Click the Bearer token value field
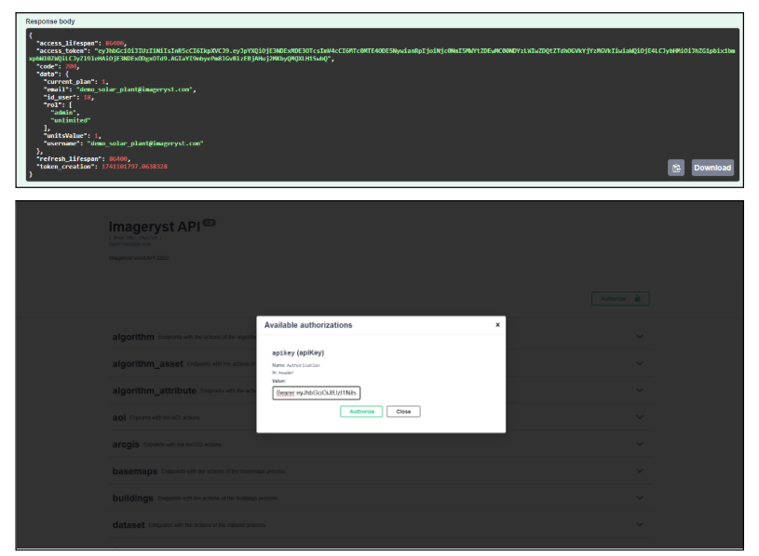This screenshot has width=759, height=556. [x=316, y=393]
